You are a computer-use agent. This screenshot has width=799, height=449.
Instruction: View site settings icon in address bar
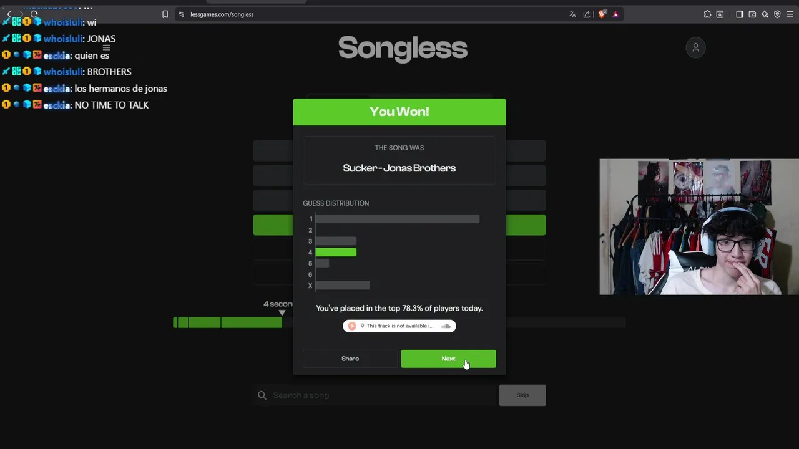pos(181,14)
